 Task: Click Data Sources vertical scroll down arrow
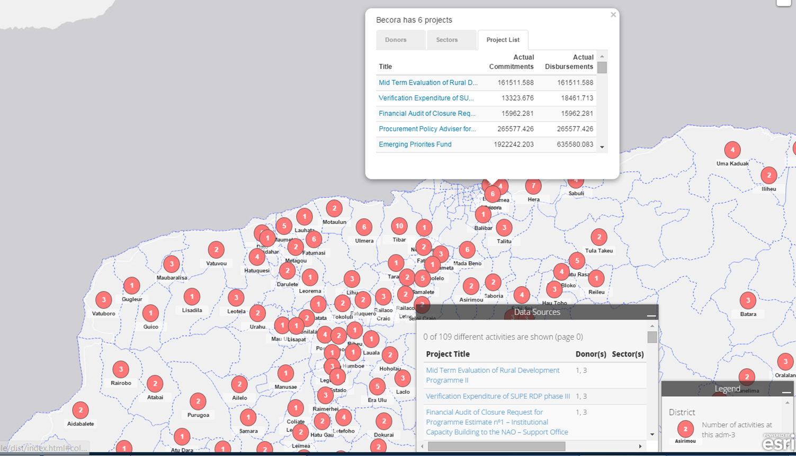point(652,434)
